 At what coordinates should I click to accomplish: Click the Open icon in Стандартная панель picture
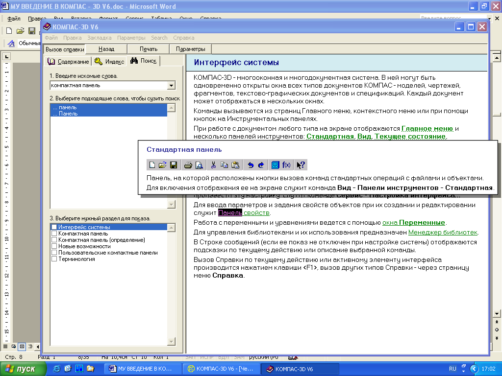[163, 165]
